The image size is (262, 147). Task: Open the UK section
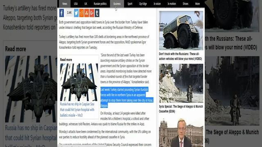click(x=86, y=4)
